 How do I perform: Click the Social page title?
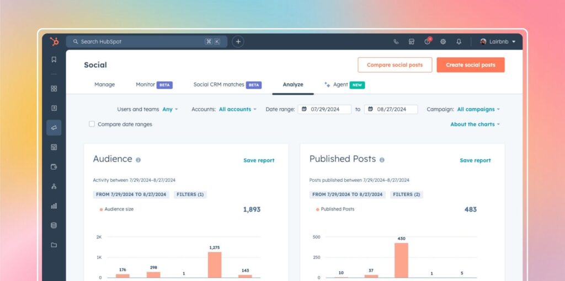click(95, 65)
